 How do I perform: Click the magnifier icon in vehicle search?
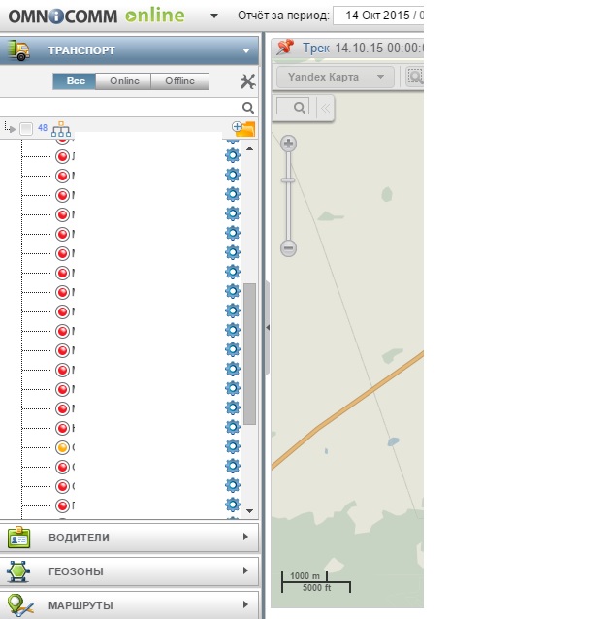(248, 108)
